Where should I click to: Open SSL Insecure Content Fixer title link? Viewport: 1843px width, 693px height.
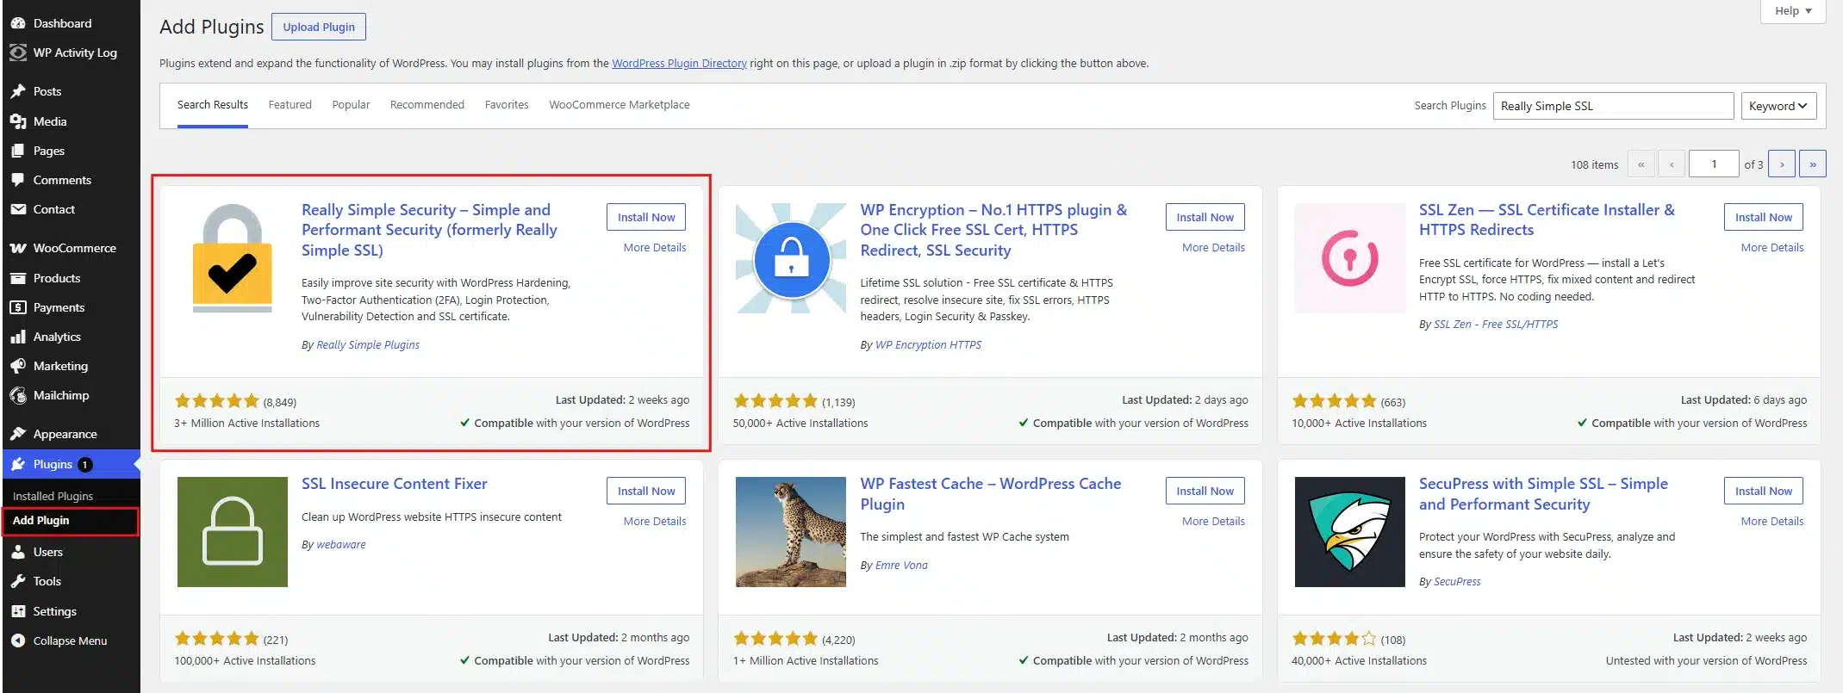(x=394, y=485)
